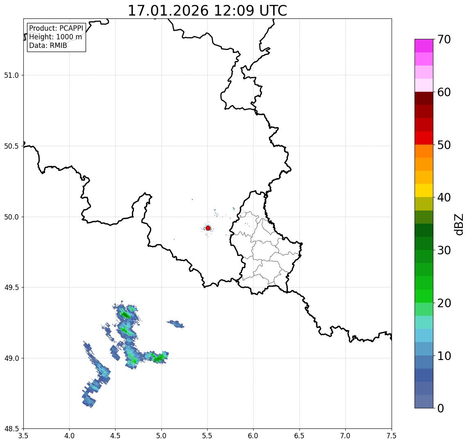Select the 'Product: PCAPPI' text line
469x444 pixels.
[56, 28]
